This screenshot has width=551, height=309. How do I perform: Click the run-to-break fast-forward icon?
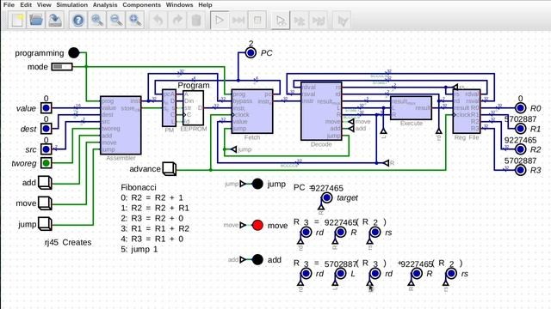(238, 20)
